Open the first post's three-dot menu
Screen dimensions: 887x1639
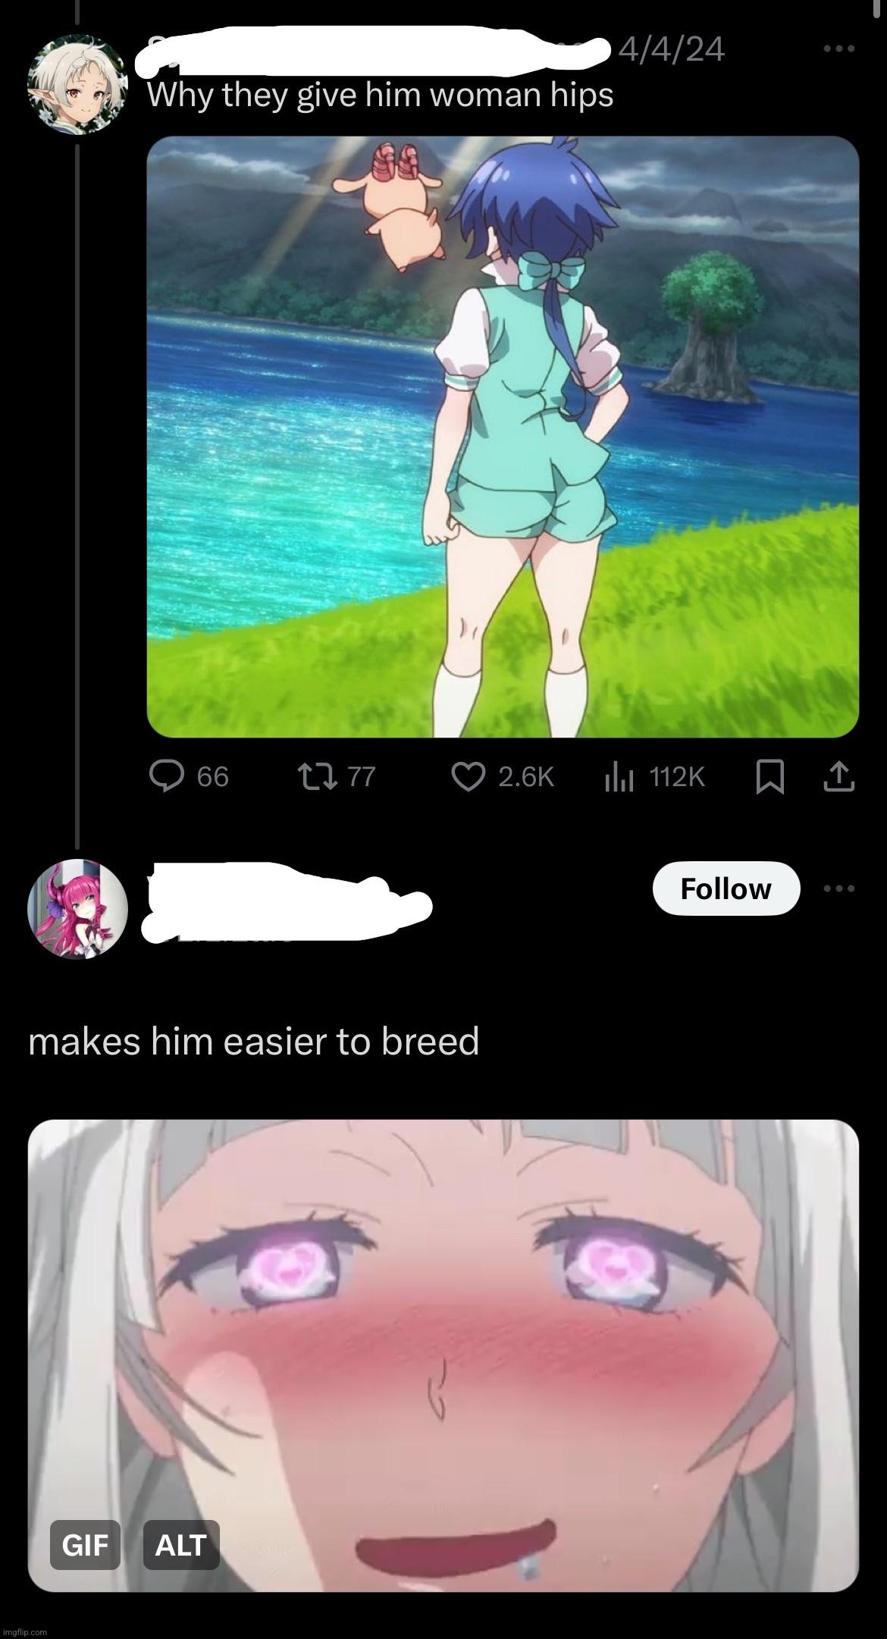pos(839,49)
